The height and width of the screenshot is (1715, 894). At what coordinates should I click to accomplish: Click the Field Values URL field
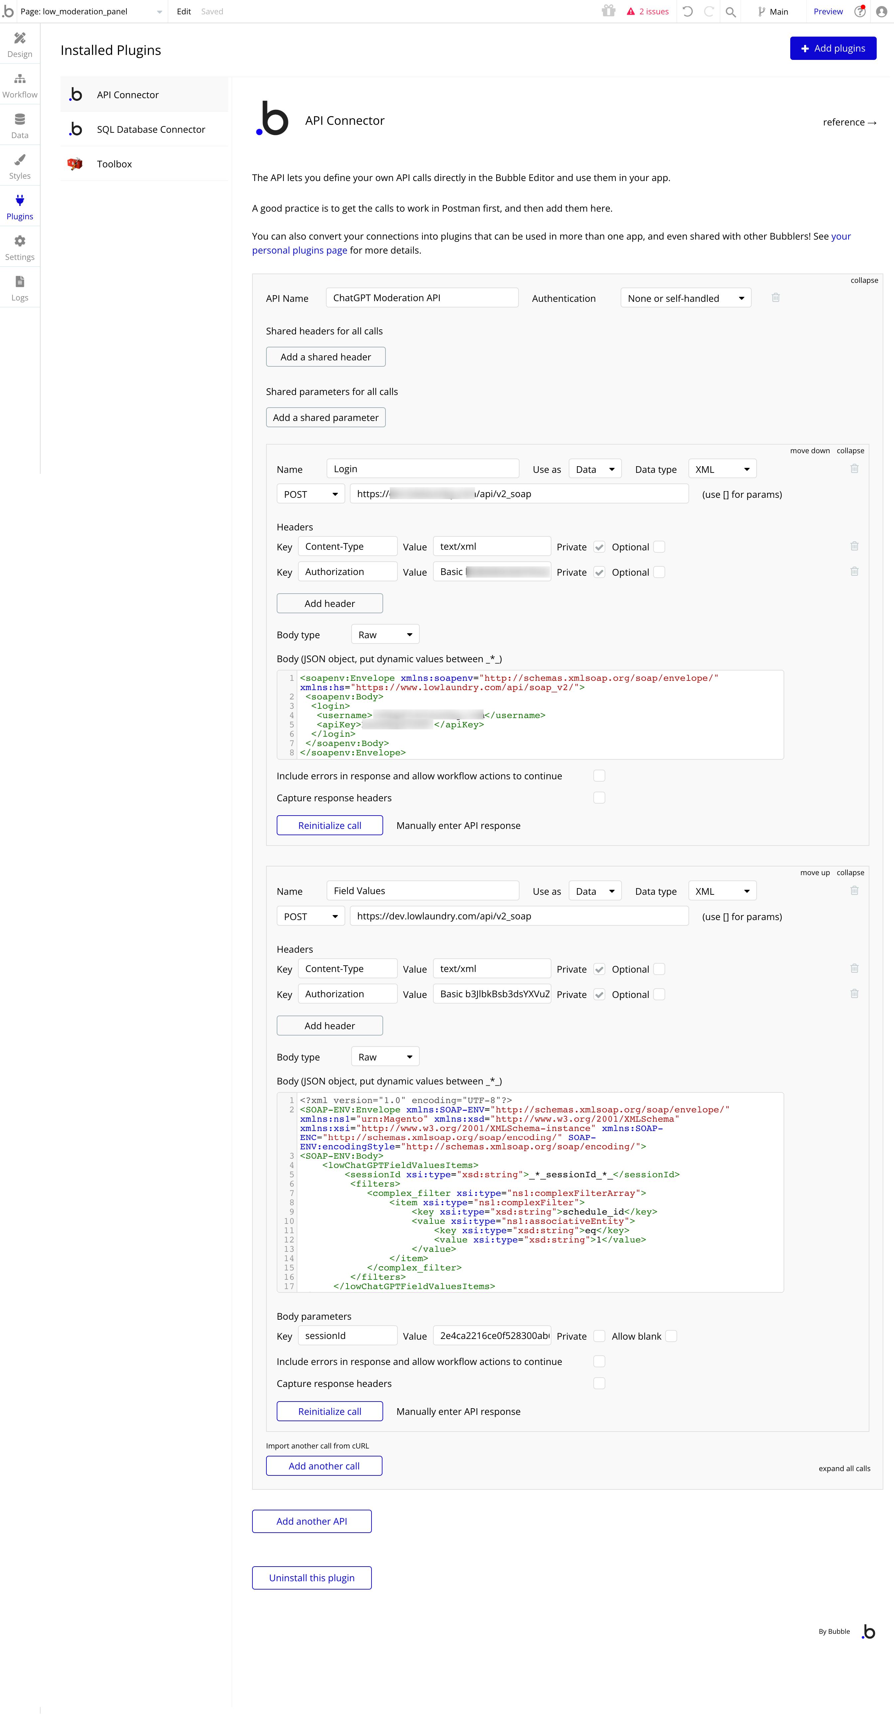click(519, 916)
